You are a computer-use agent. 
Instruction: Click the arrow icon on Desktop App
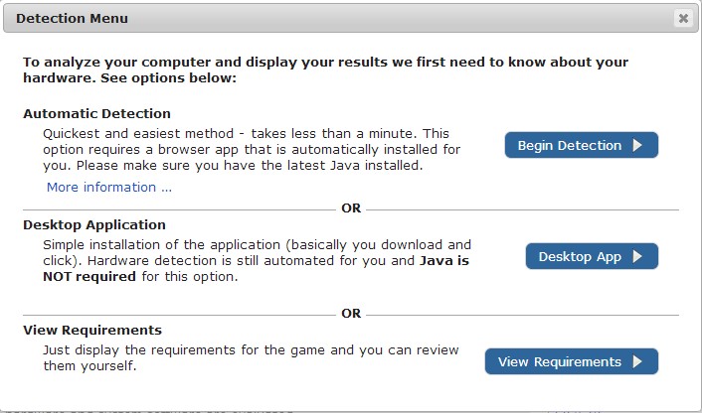[638, 257]
